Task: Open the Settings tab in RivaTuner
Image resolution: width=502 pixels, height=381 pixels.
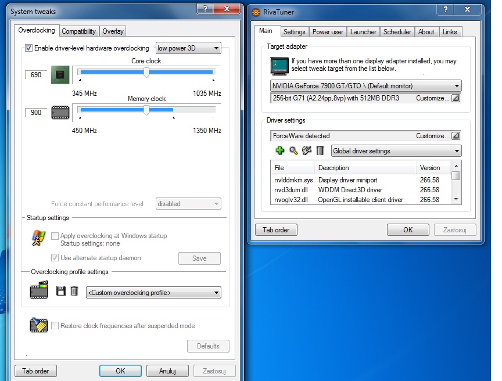Action: (x=294, y=32)
